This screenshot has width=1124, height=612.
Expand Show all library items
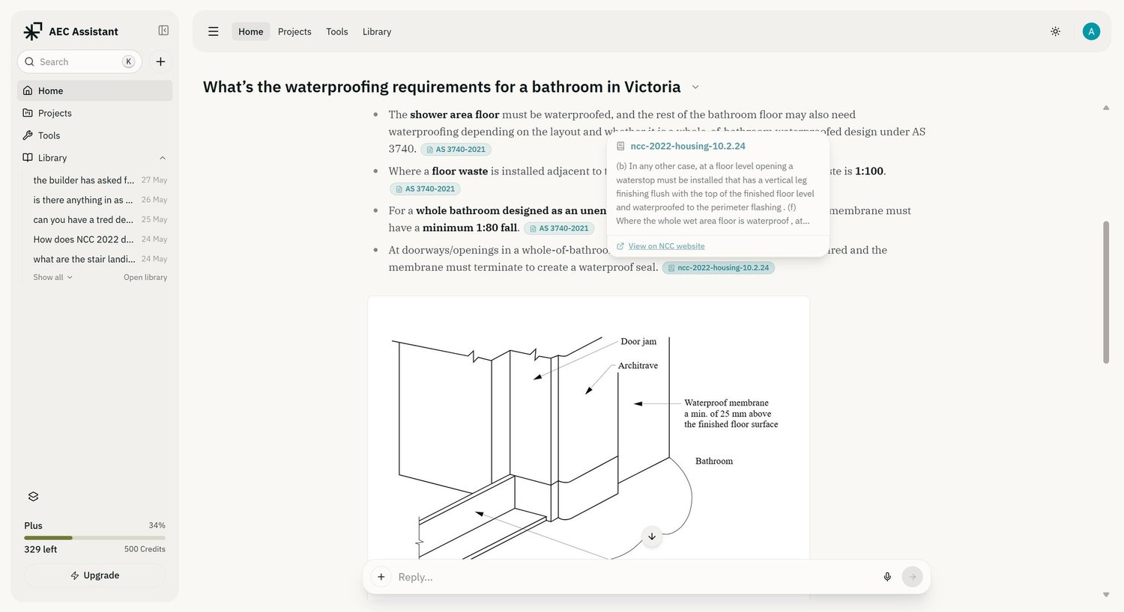[53, 278]
